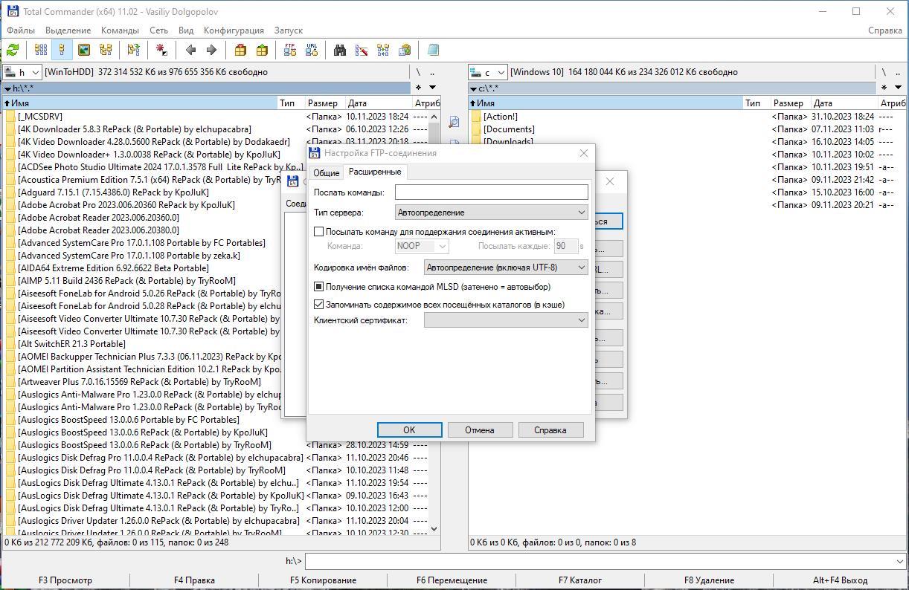909x590 pixels.
Task: Click the Forward arrow toolbar icon
Action: (x=211, y=50)
